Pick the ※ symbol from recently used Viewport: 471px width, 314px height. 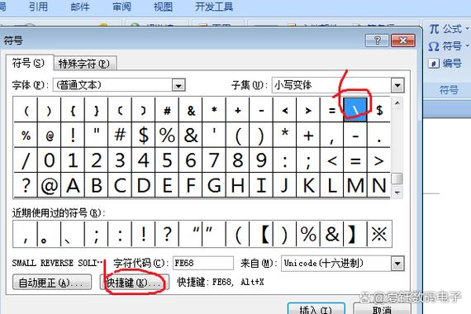pos(379,234)
